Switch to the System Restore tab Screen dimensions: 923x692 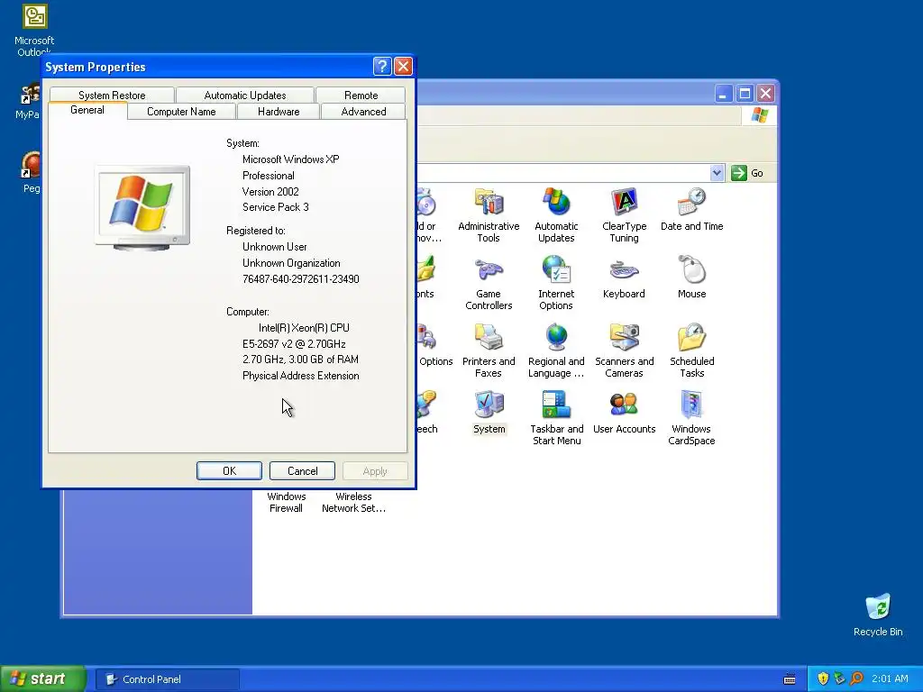(x=112, y=95)
